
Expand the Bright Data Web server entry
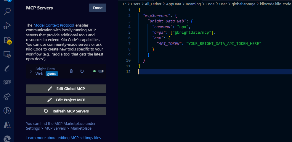31,71
